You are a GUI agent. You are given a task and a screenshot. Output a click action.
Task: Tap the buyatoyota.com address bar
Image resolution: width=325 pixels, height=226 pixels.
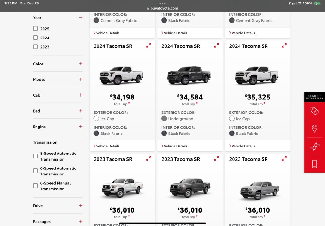click(x=163, y=8)
